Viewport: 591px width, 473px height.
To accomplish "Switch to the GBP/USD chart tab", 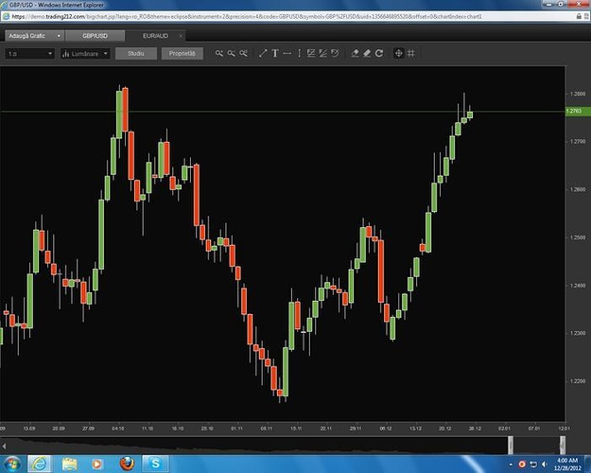I will pyautogui.click(x=95, y=36).
